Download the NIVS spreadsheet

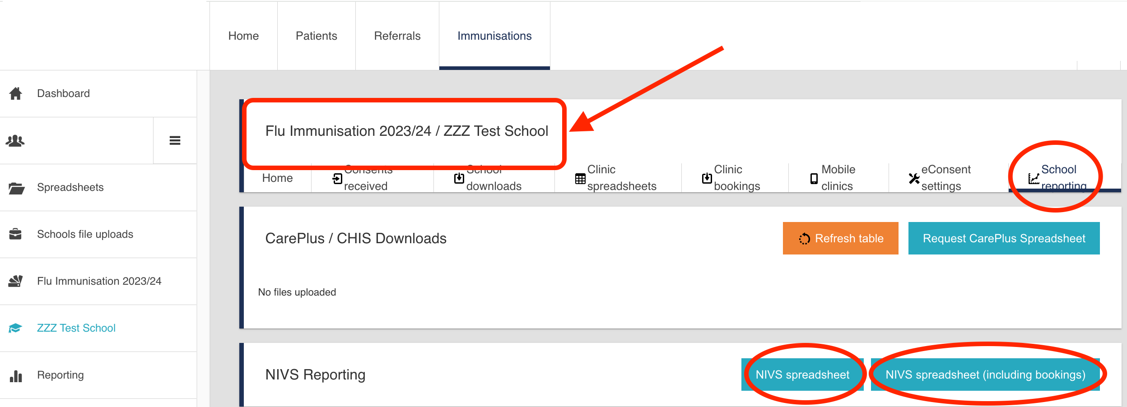[x=802, y=375]
